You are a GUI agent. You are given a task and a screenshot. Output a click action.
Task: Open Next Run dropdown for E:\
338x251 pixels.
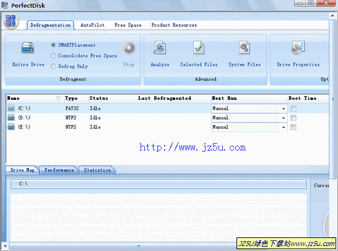click(x=284, y=127)
